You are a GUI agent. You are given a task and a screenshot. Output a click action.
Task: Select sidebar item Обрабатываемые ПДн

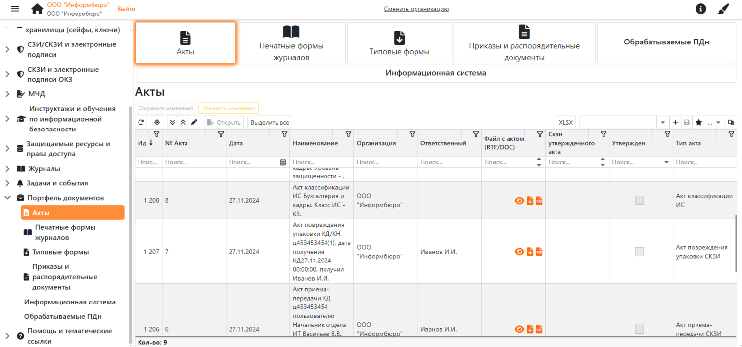tap(63, 316)
